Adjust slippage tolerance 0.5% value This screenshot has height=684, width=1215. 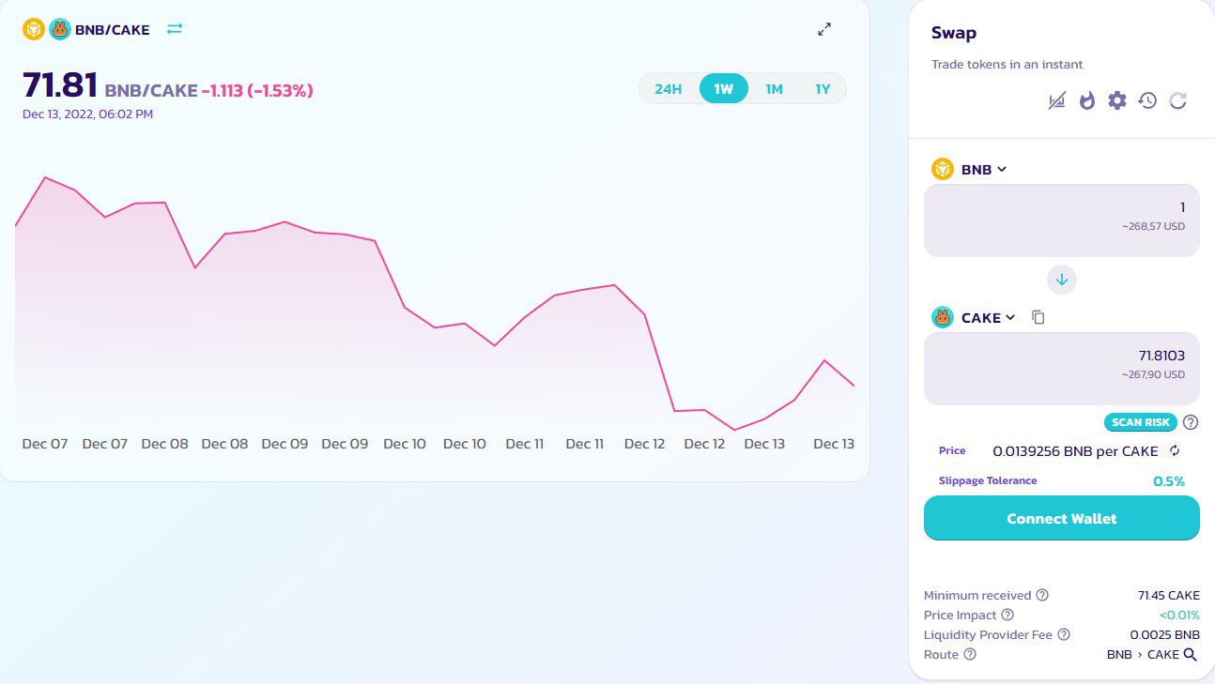pyautogui.click(x=1169, y=481)
